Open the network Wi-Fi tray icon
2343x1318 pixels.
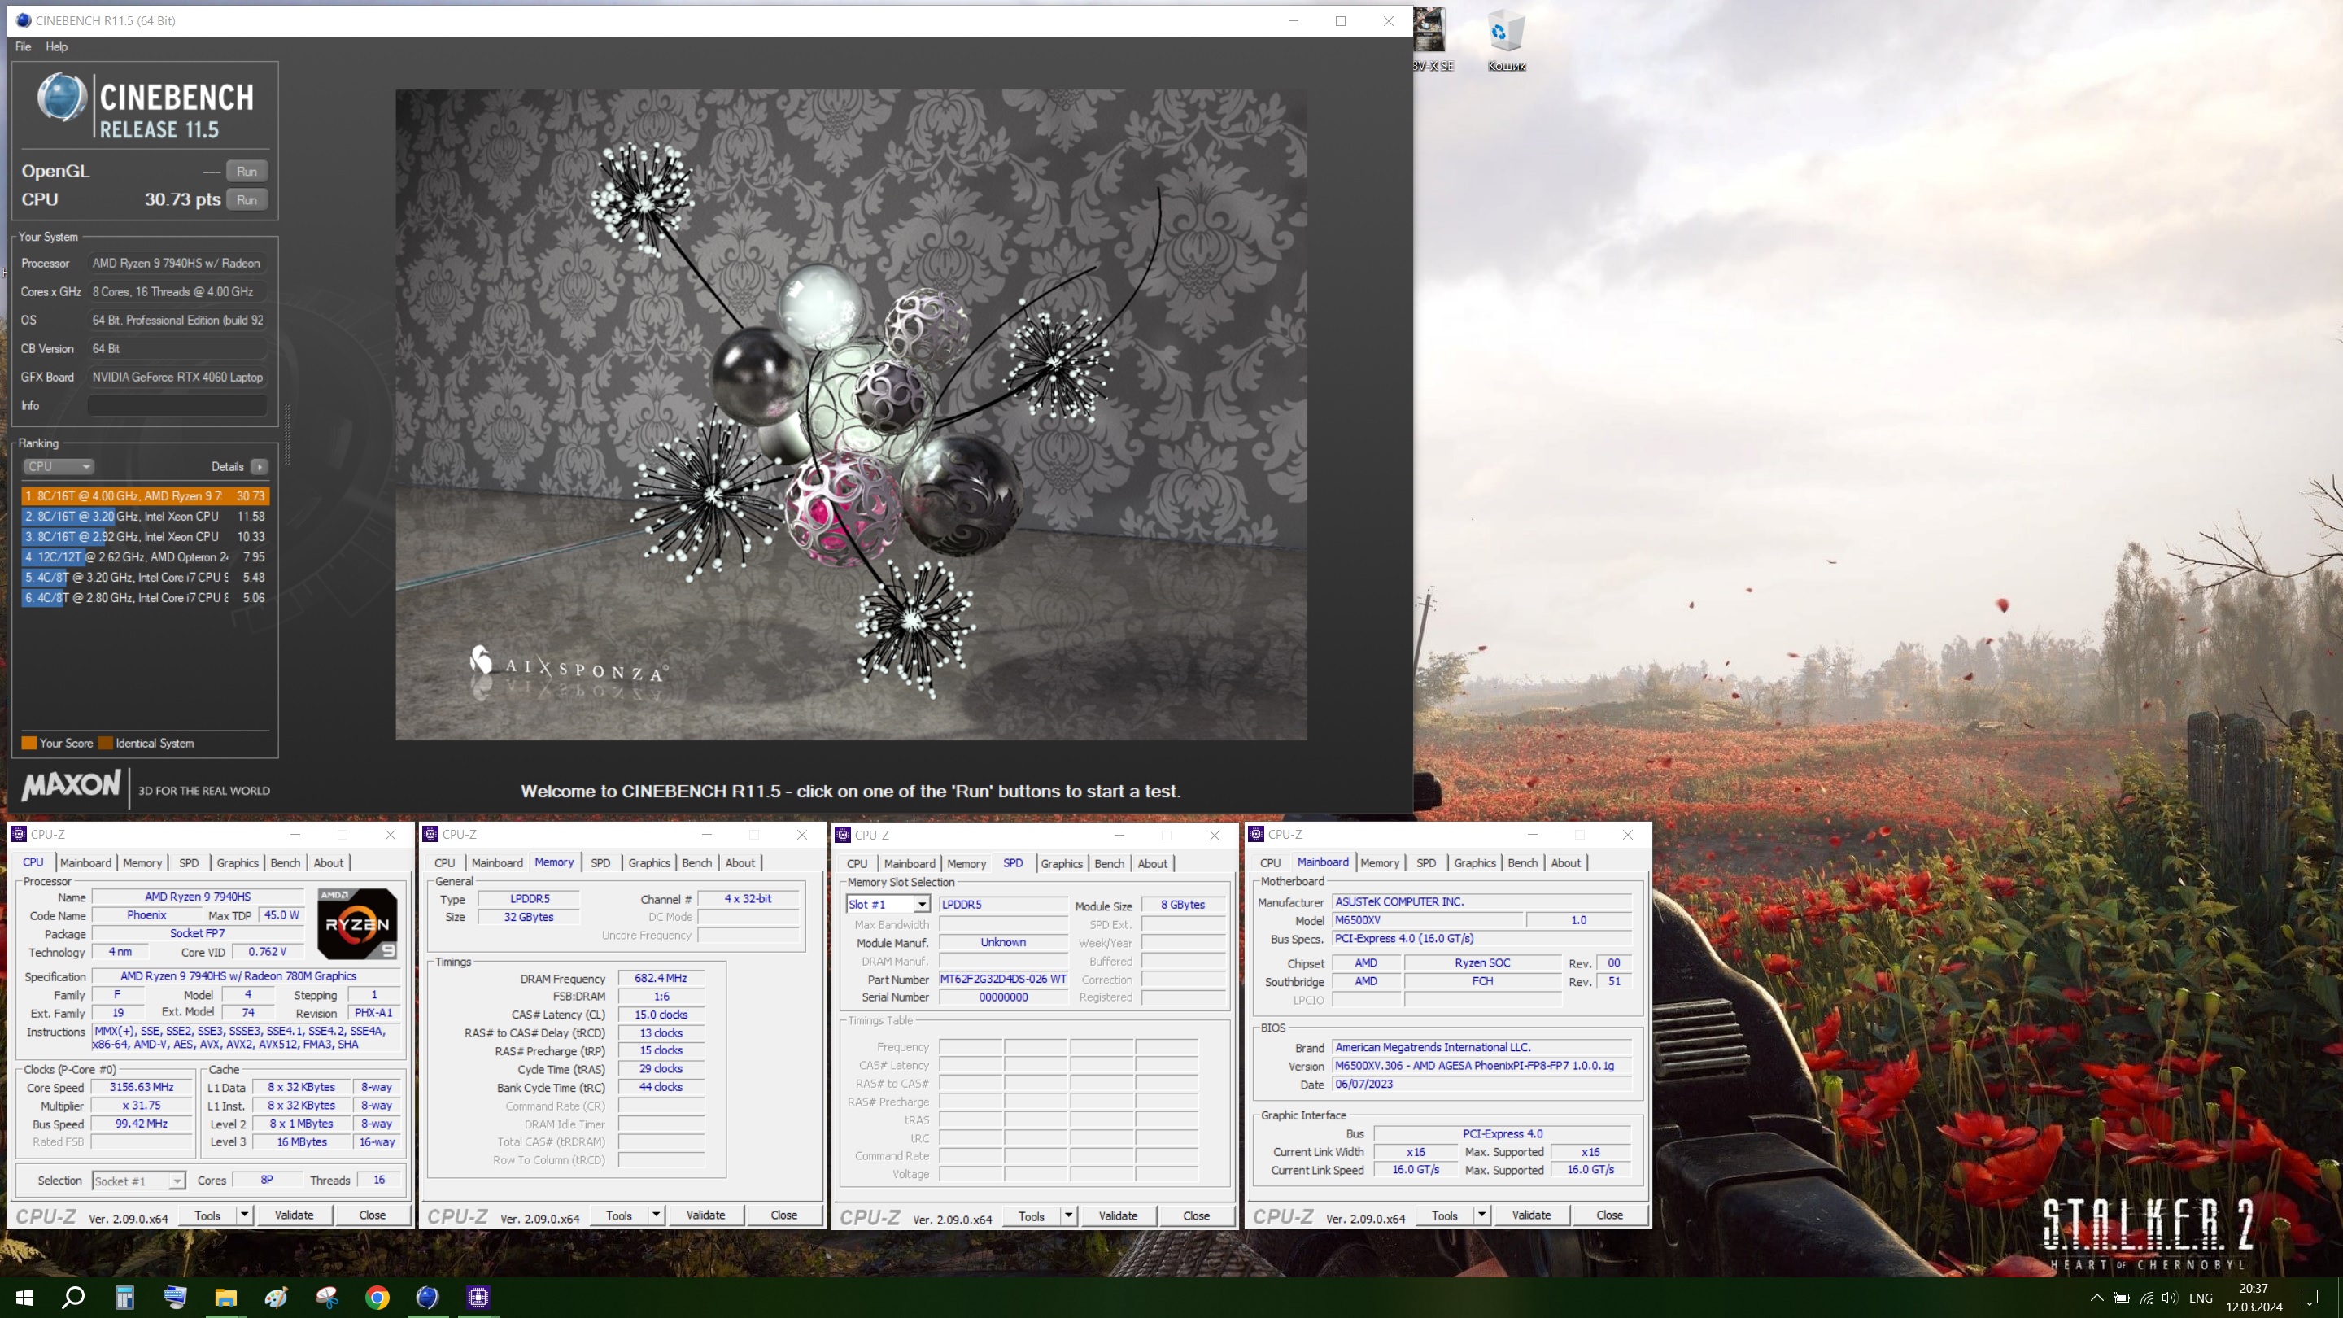(2145, 1297)
